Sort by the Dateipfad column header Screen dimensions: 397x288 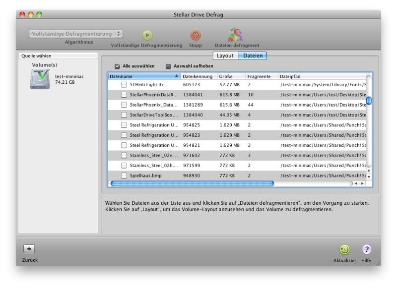click(x=322, y=76)
